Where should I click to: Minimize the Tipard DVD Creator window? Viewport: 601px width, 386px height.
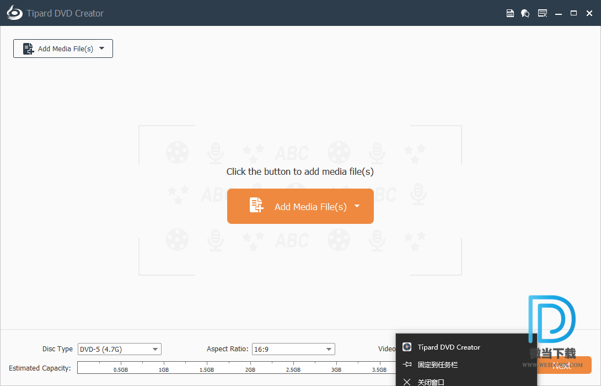click(559, 14)
